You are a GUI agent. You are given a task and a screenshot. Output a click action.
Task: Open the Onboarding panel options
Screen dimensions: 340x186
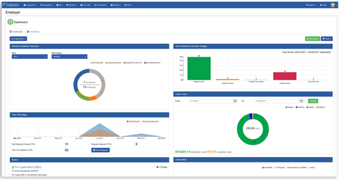[330, 160]
